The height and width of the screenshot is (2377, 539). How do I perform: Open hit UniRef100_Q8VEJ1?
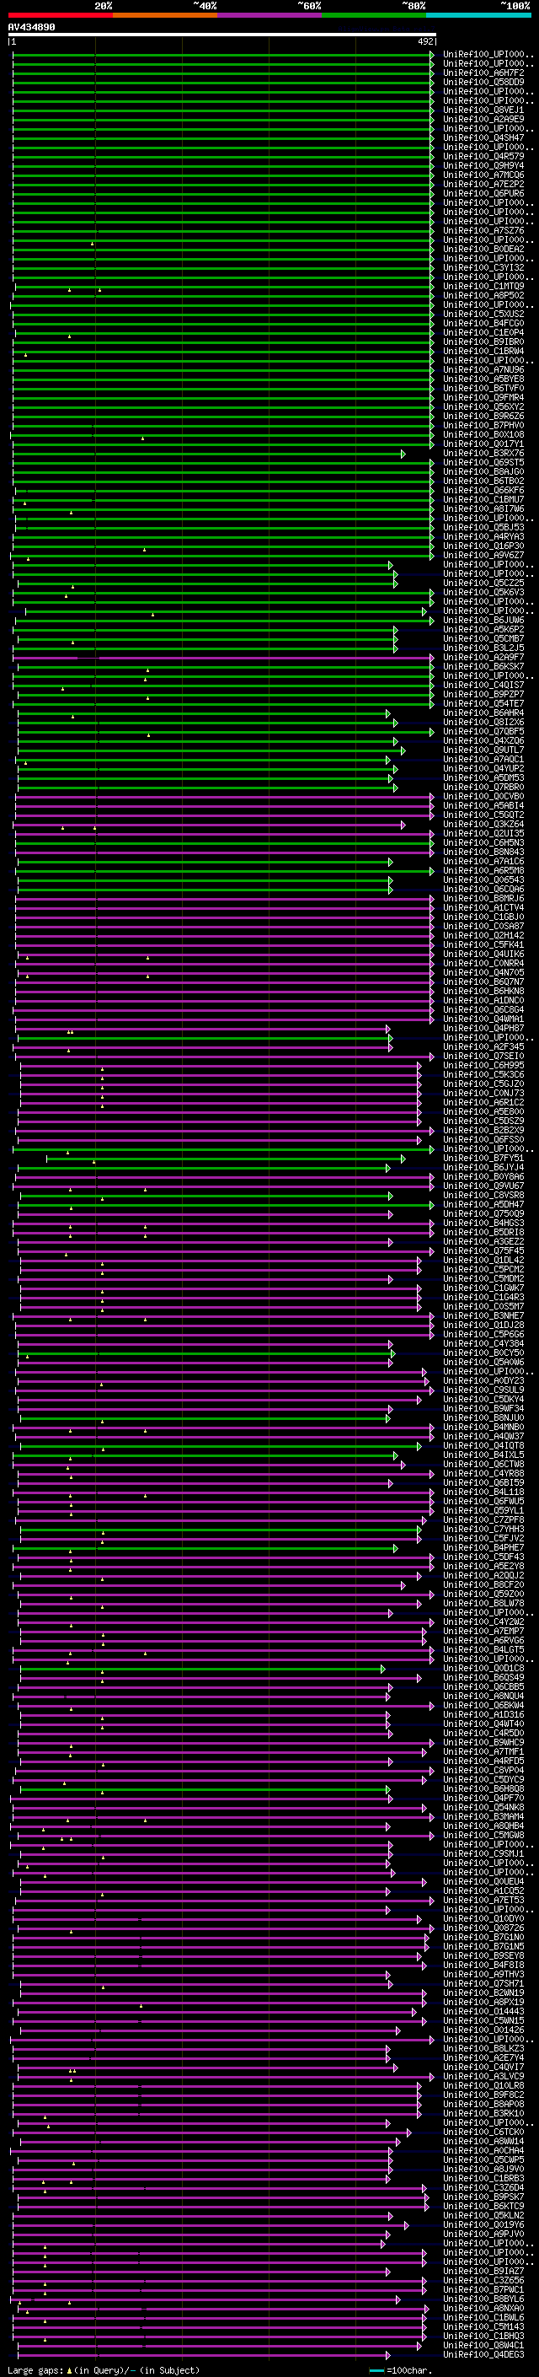tap(483, 110)
